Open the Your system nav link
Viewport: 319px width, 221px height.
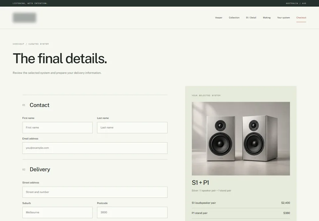pyautogui.click(x=283, y=18)
